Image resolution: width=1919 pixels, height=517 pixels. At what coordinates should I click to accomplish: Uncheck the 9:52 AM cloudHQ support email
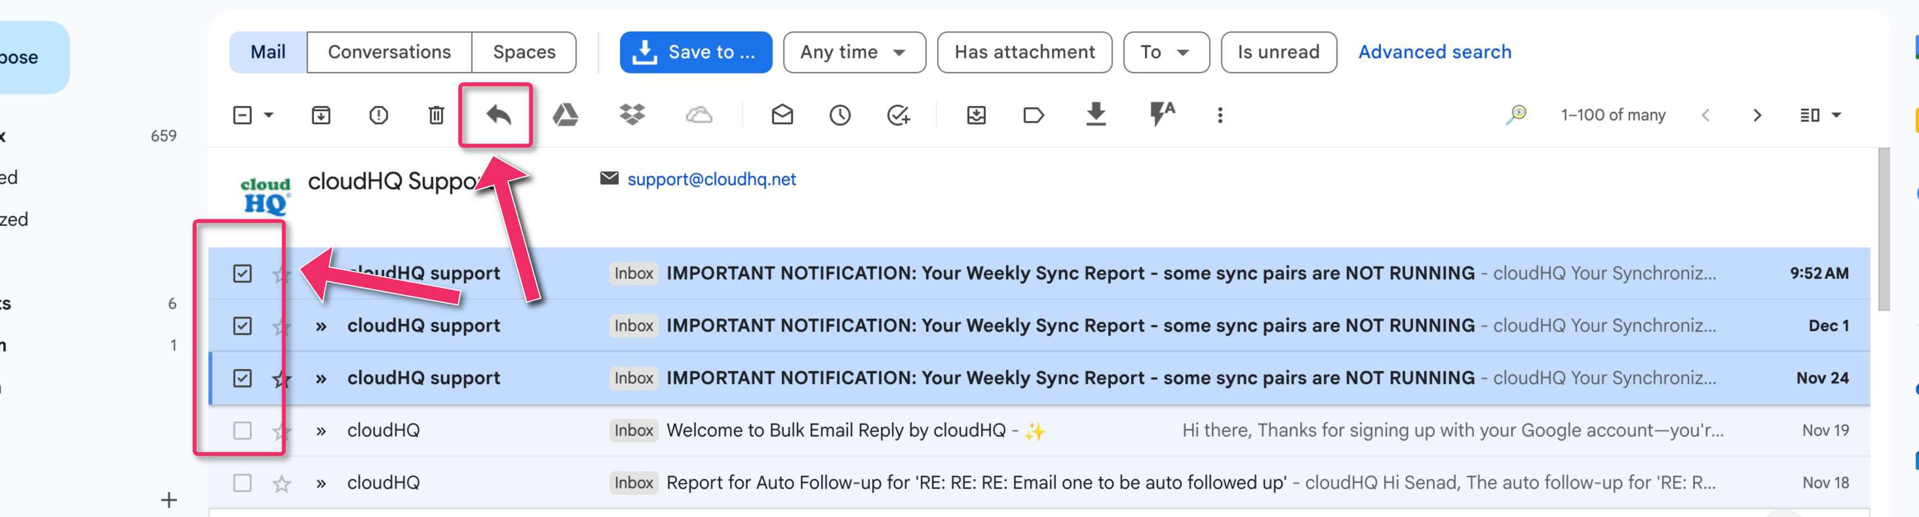point(242,273)
